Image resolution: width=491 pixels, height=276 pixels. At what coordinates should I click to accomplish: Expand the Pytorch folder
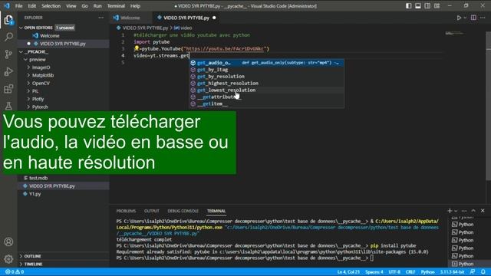[x=28, y=107]
